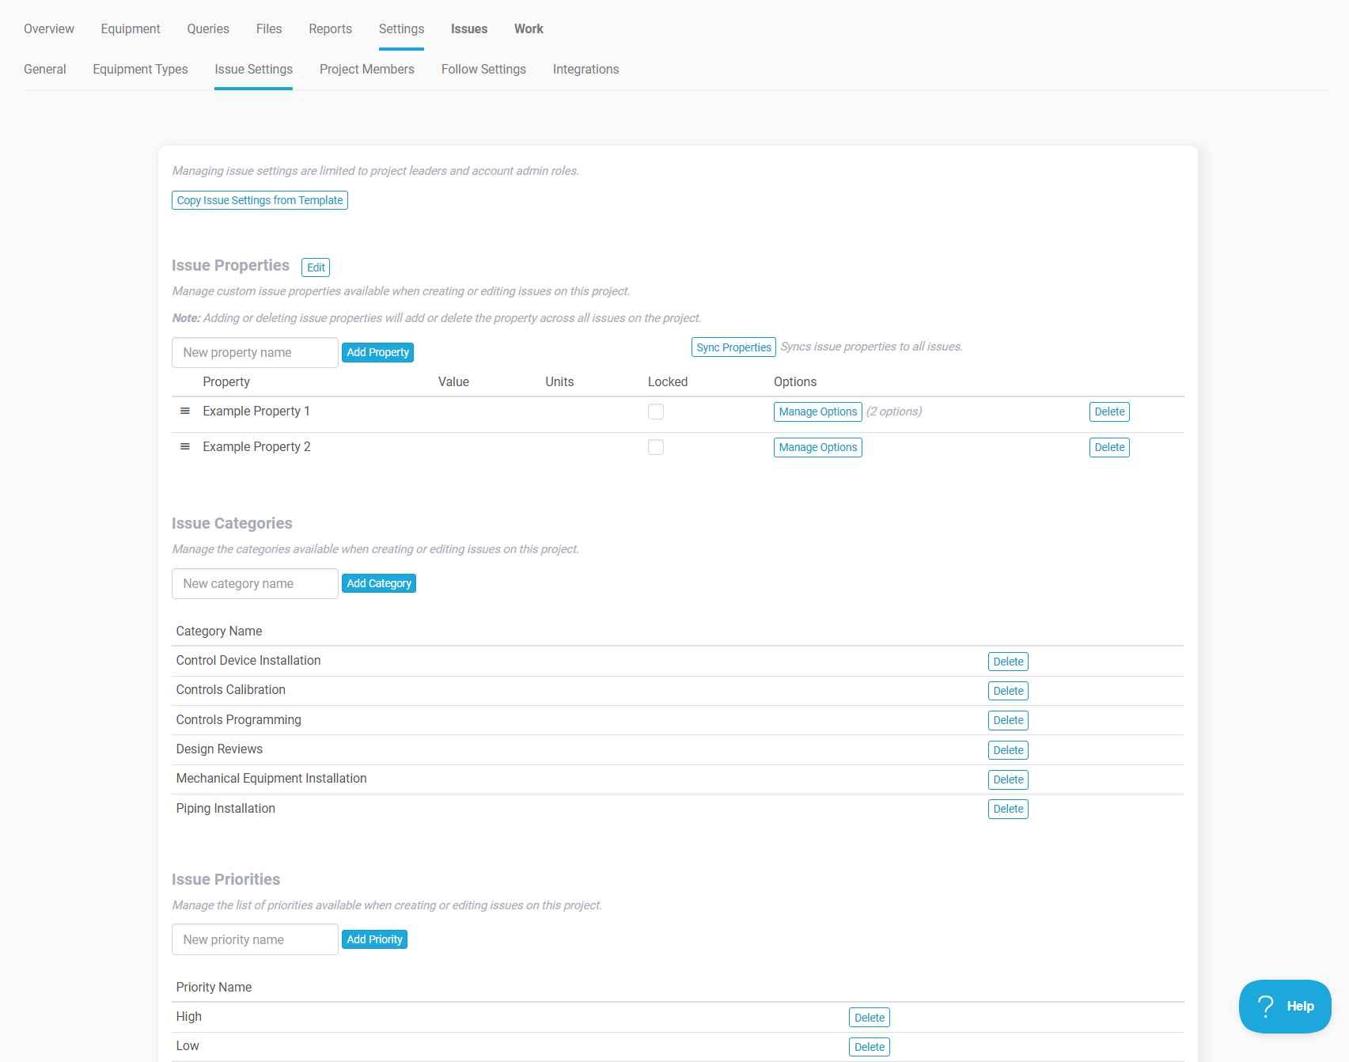The image size is (1349, 1062).
Task: Click Piping Installation category name
Action: tap(225, 809)
